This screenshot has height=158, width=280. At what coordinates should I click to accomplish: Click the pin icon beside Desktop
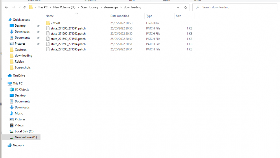pos(38,26)
